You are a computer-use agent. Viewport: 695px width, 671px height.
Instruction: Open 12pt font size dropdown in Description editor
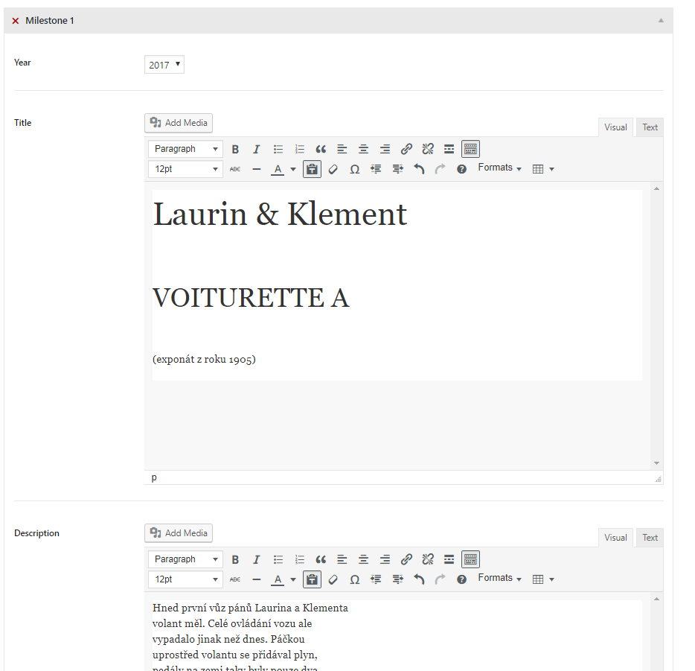pos(185,579)
